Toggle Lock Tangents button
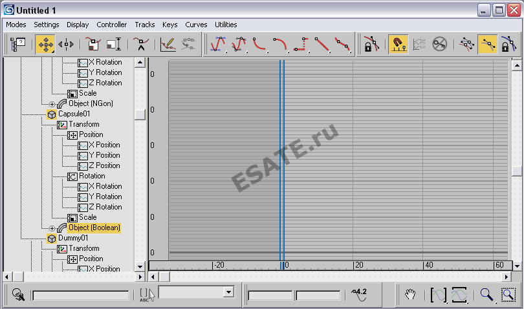524x309 pixels. pos(508,44)
